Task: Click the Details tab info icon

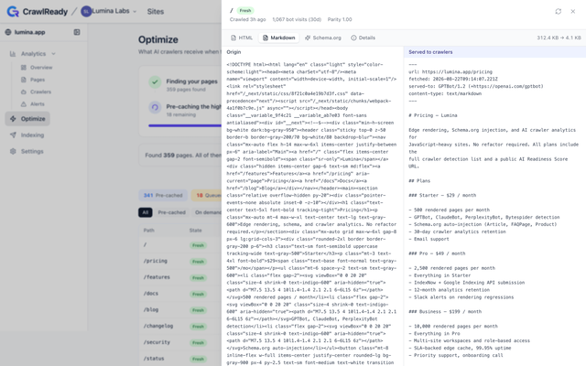Action: [353, 38]
